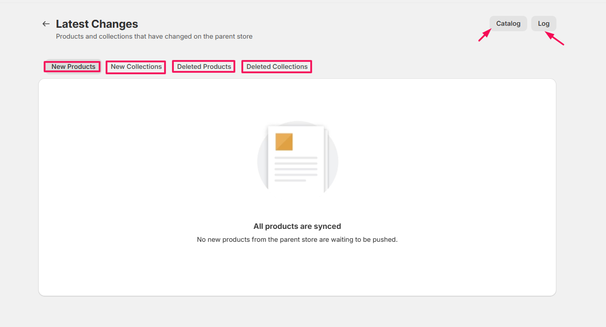Select the document illustration in the empty state
The height and width of the screenshot is (327, 606).
pos(297,158)
